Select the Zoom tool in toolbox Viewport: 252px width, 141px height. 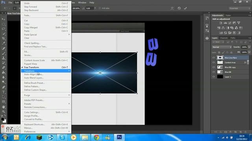pyautogui.click(x=4, y=112)
